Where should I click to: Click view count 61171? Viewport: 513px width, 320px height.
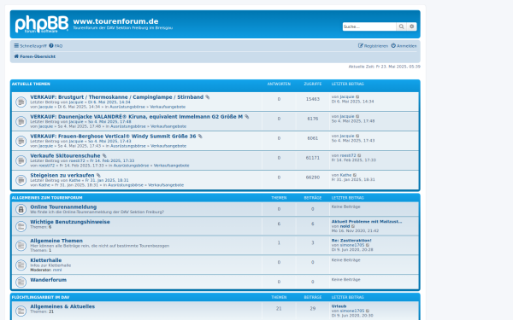click(313, 158)
